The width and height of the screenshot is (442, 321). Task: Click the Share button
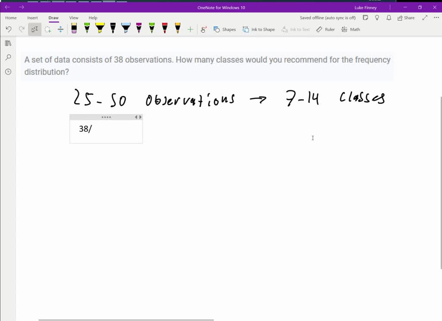point(406,18)
